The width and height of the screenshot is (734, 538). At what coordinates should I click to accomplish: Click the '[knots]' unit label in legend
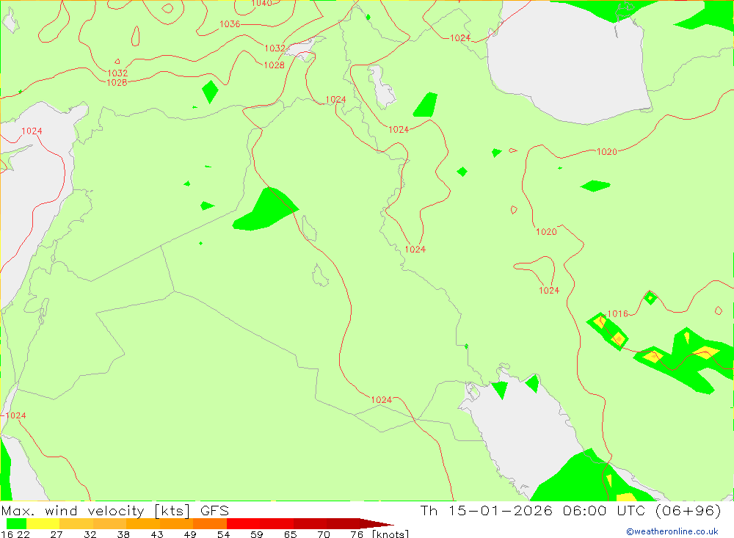coord(390,534)
